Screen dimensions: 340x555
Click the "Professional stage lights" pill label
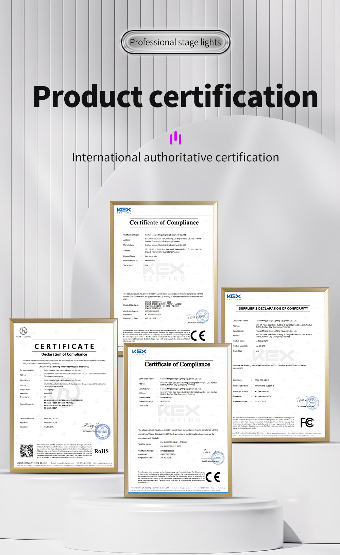tap(175, 42)
